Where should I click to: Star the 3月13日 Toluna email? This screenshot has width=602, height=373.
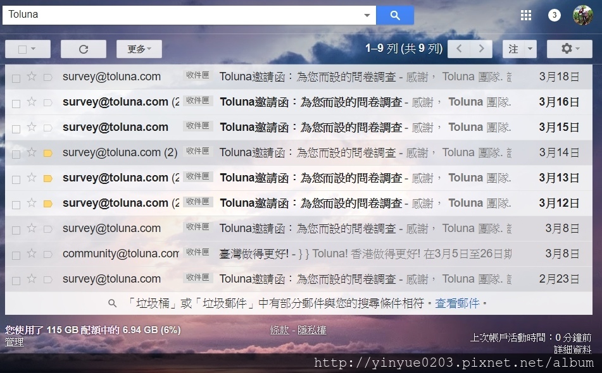(x=32, y=178)
